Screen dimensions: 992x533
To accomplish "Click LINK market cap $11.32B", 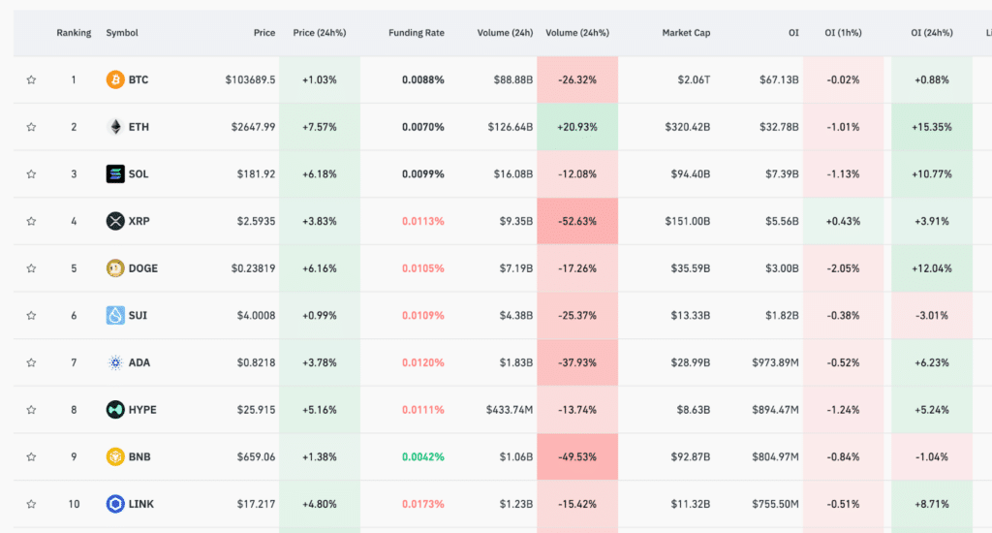I will coord(691,504).
